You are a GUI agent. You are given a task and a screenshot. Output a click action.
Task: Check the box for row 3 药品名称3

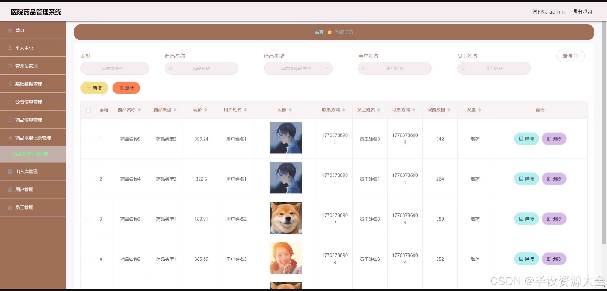pos(88,219)
